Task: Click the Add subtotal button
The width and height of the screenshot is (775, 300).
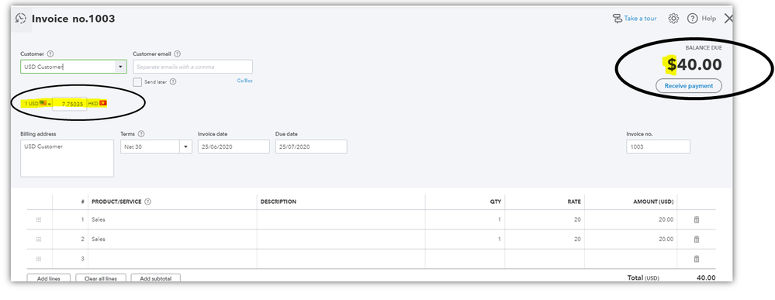Action: 156,278
